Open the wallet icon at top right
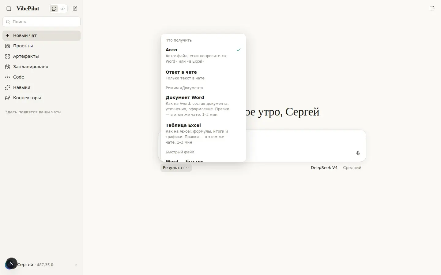441x275 pixels. (432, 8)
